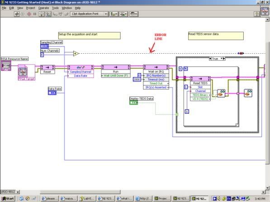The image size is (270, 202).
Task: Click the IRQ(s) Asserted output row
Action: point(156,87)
